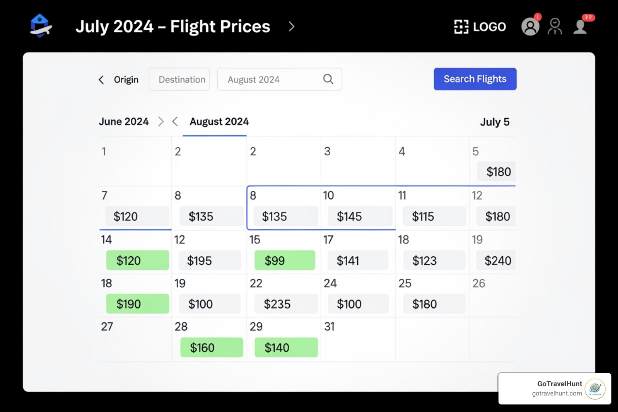The width and height of the screenshot is (618, 412).
Task: Click the magnifier icon in date field
Action: tap(328, 79)
